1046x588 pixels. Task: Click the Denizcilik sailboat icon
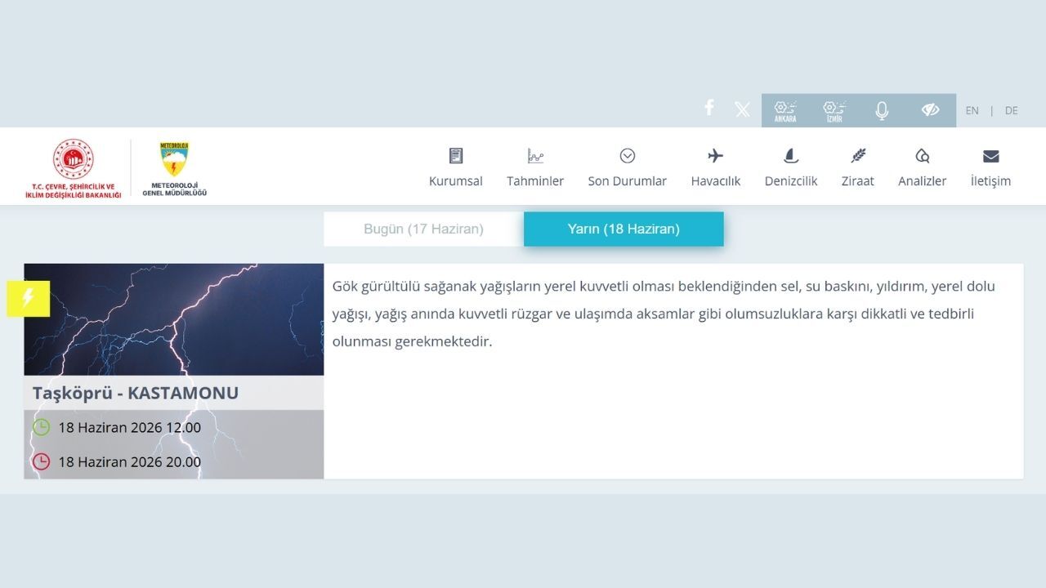pos(791,156)
